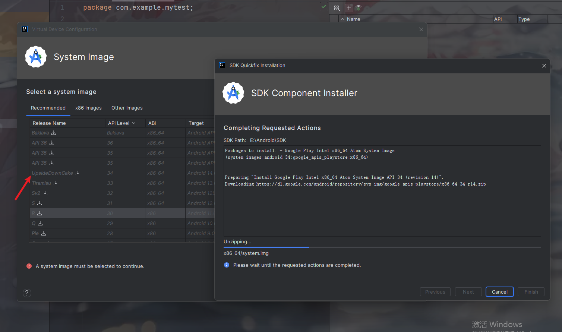Switch to the Recommended tab
Screen dimensions: 562x332
(48, 108)
